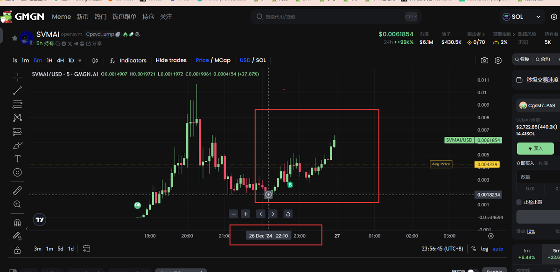
Task: Open the Fibonacci retracement tools
Action: coord(17,104)
